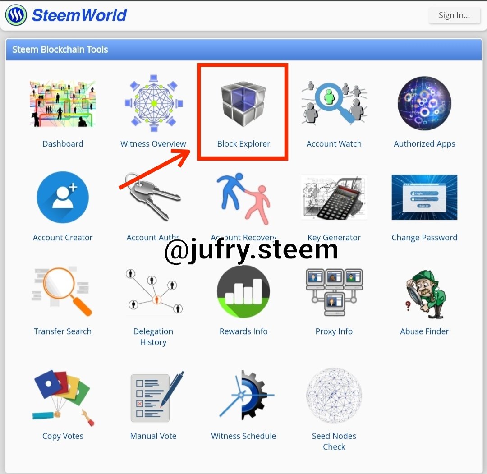Open the Transfer Search magnifying glass icon

pyautogui.click(x=62, y=291)
